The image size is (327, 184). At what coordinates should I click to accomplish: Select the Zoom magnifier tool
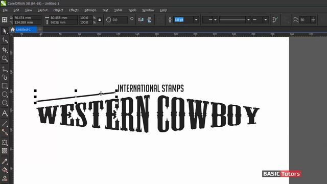(5, 59)
